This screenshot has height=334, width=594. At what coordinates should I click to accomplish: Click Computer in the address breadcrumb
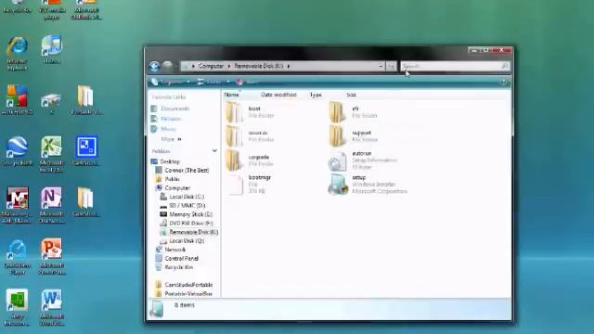point(211,66)
